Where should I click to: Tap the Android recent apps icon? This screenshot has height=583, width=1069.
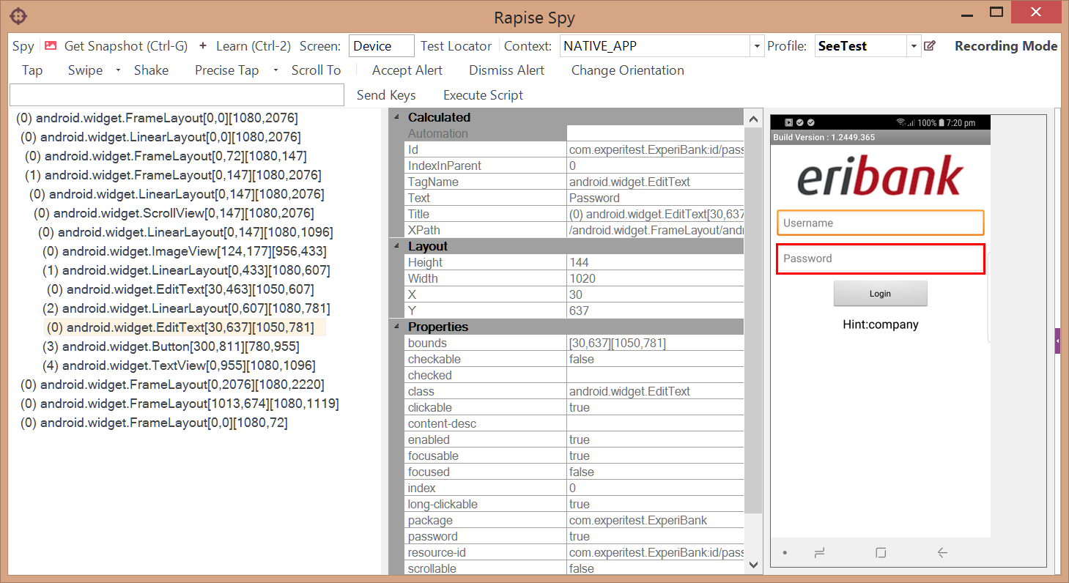point(821,553)
